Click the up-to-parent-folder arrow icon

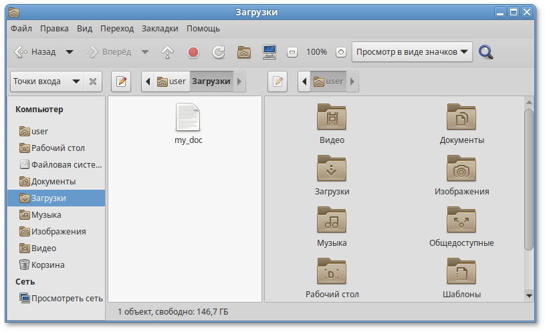coord(167,52)
